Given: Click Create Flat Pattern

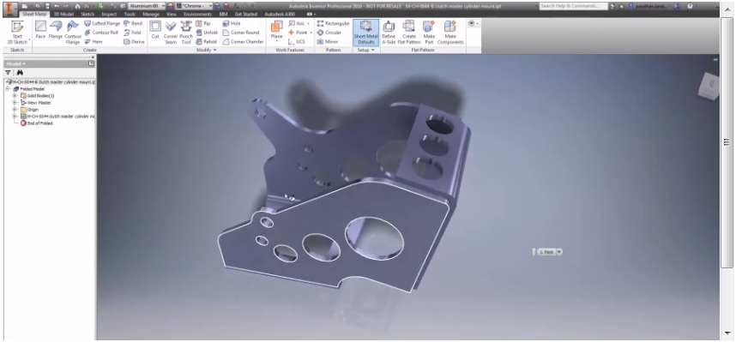Looking at the screenshot, I should pyautogui.click(x=409, y=32).
